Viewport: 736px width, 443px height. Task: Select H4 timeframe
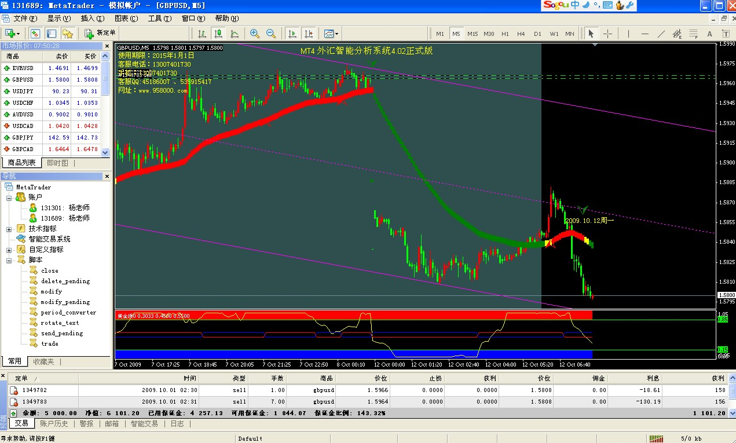click(x=521, y=34)
